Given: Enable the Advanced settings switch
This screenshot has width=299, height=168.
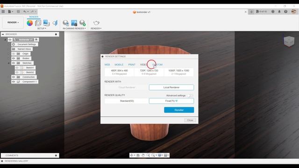Looking at the screenshot, I should point(190,96).
